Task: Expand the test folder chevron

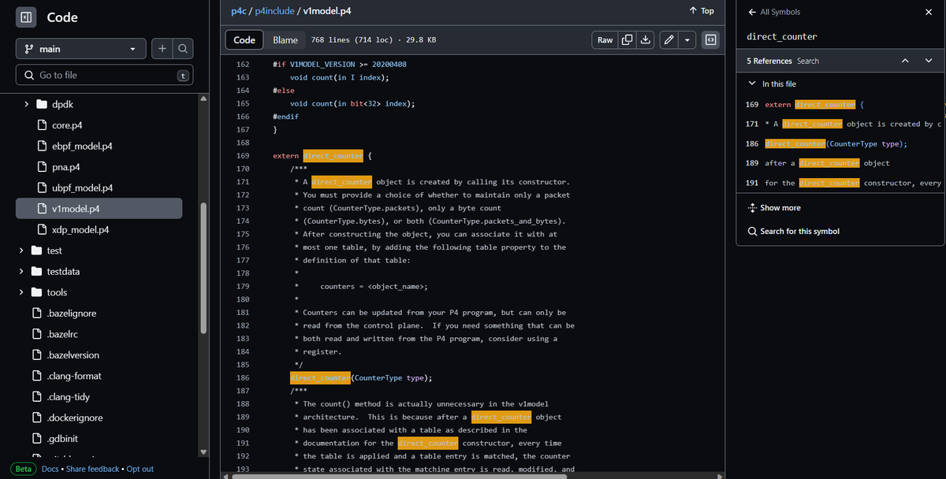Action: 21,251
